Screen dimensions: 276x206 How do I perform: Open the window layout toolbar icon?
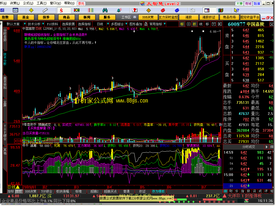click(x=207, y=10)
